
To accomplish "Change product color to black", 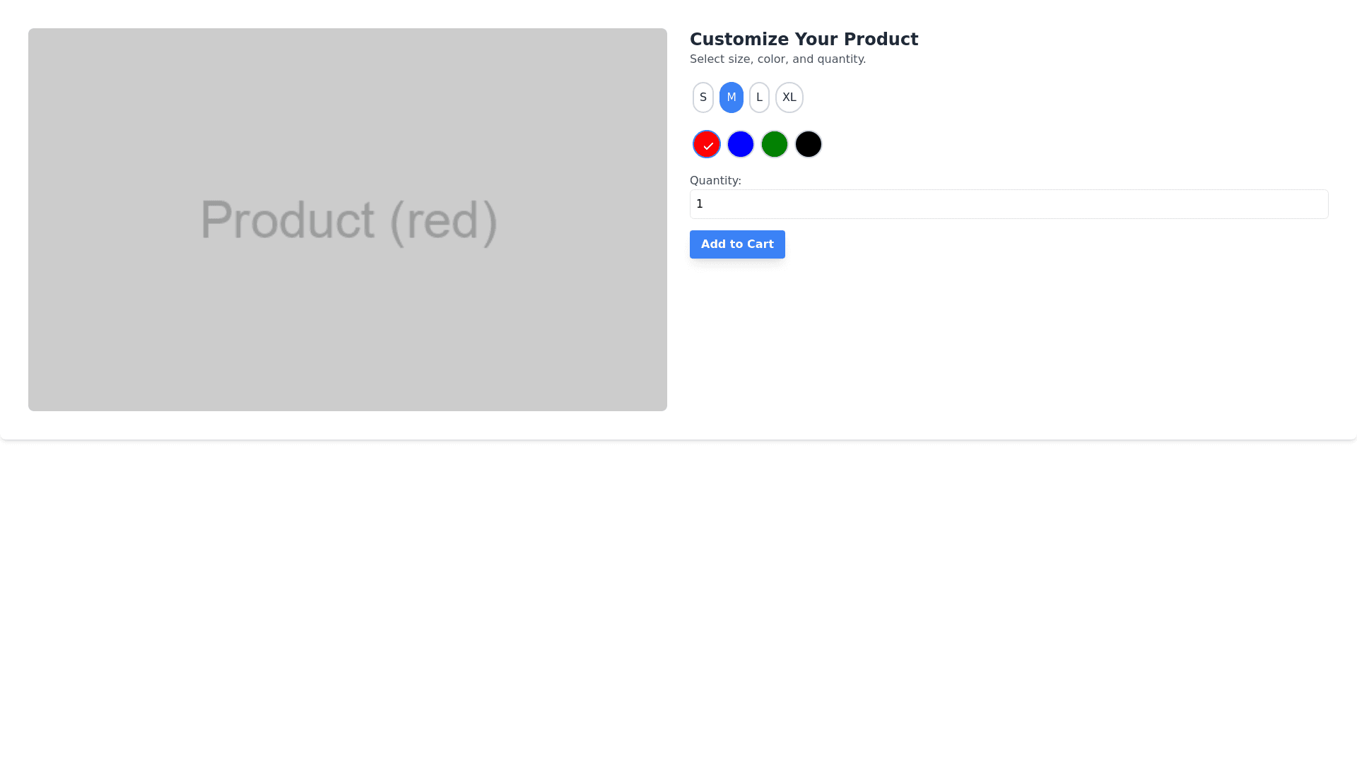I will 808,144.
